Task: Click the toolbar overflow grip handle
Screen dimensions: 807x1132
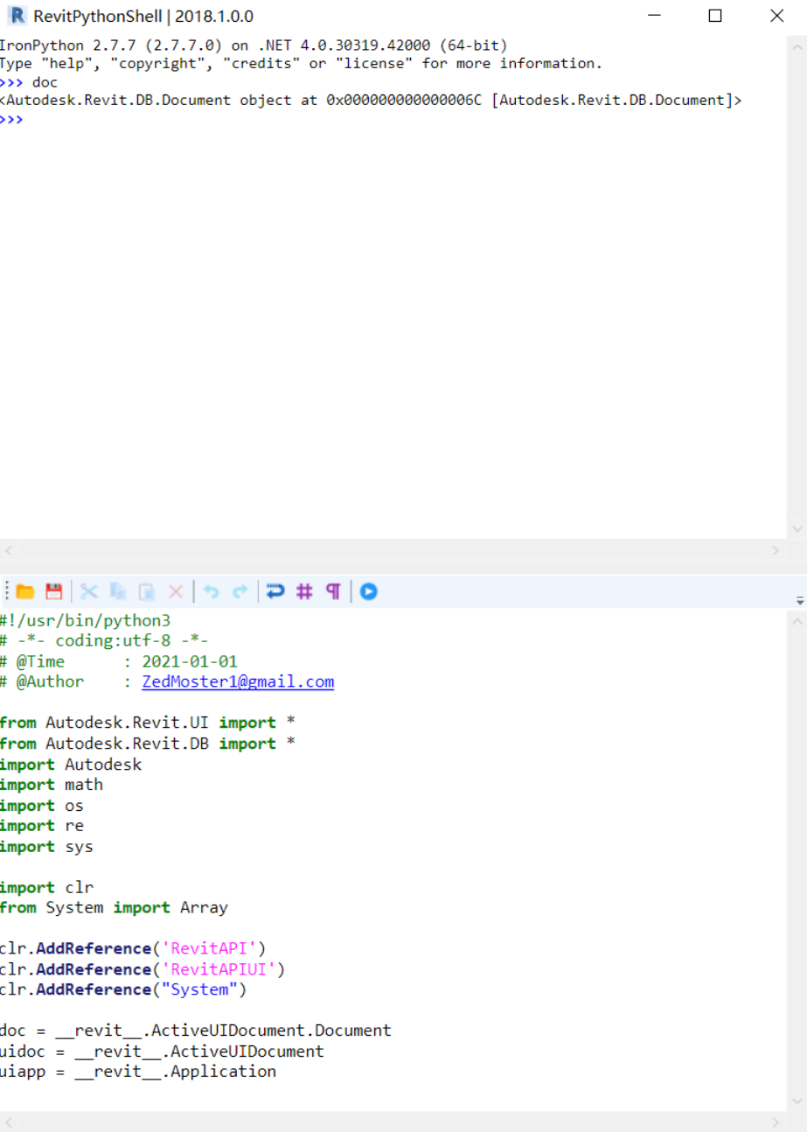Action: coord(5,591)
